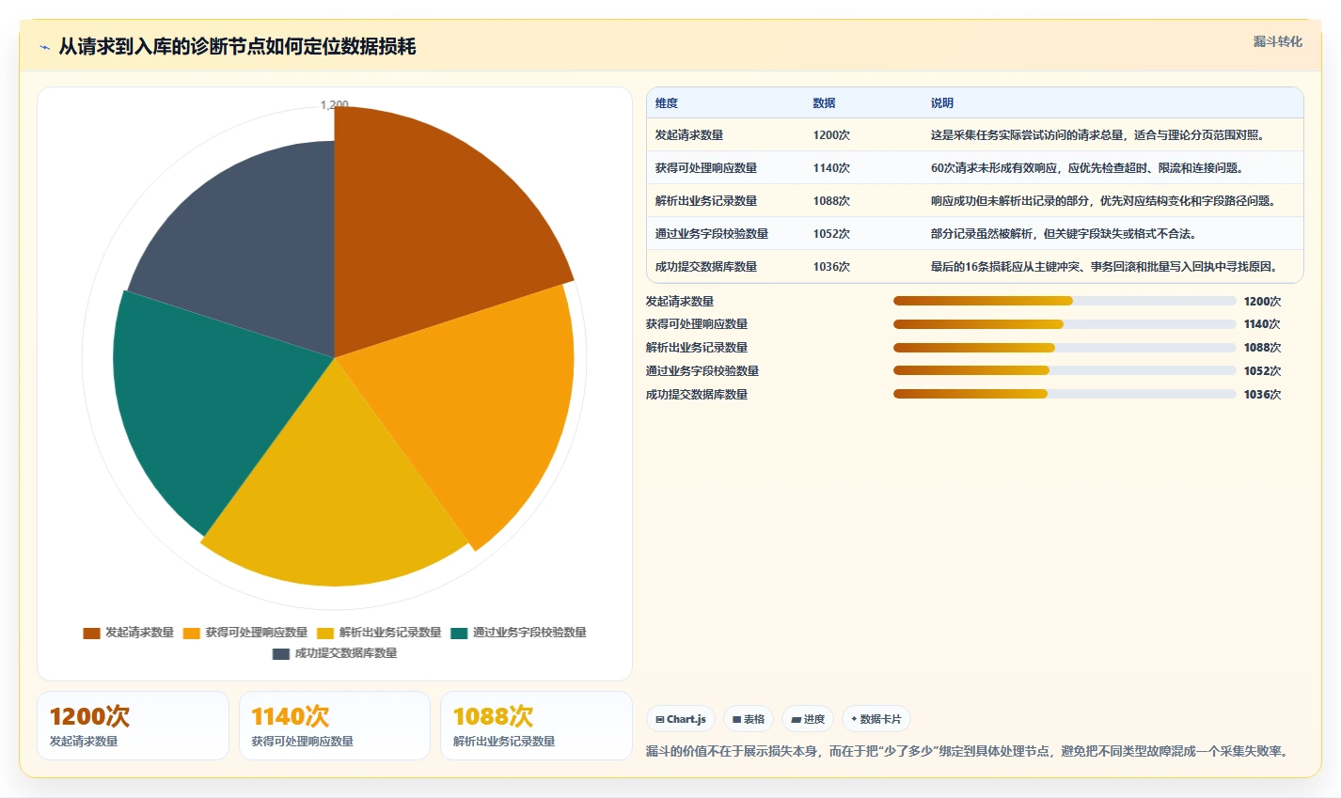Toggle 获得可处理响应数量 legend color box

(192, 634)
